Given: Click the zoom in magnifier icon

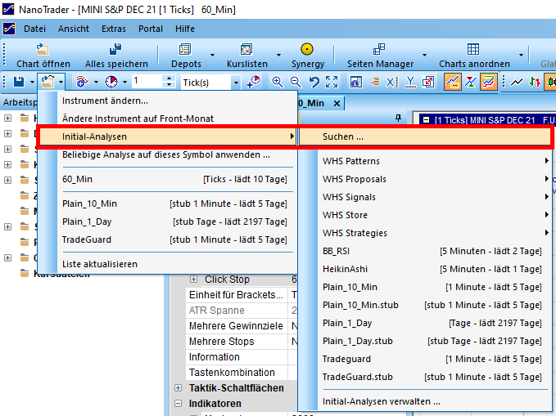Looking at the screenshot, I should click(278, 82).
